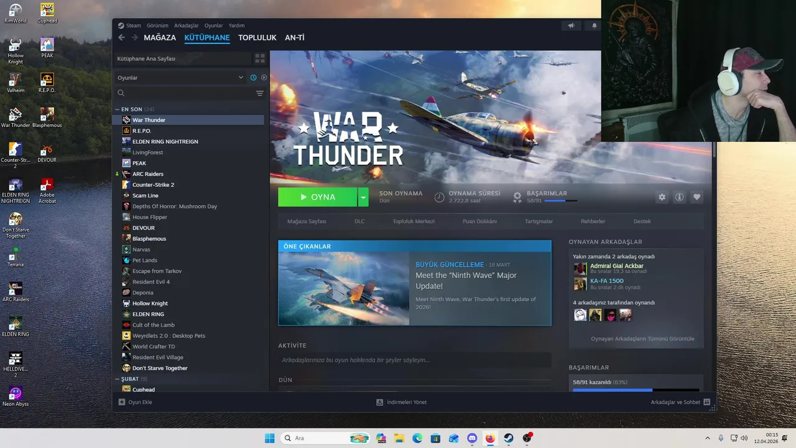Open the Steam menu
The image size is (796, 448).
tap(129, 26)
